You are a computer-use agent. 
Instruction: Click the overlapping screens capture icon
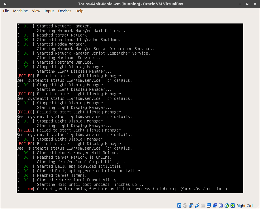(215, 206)
